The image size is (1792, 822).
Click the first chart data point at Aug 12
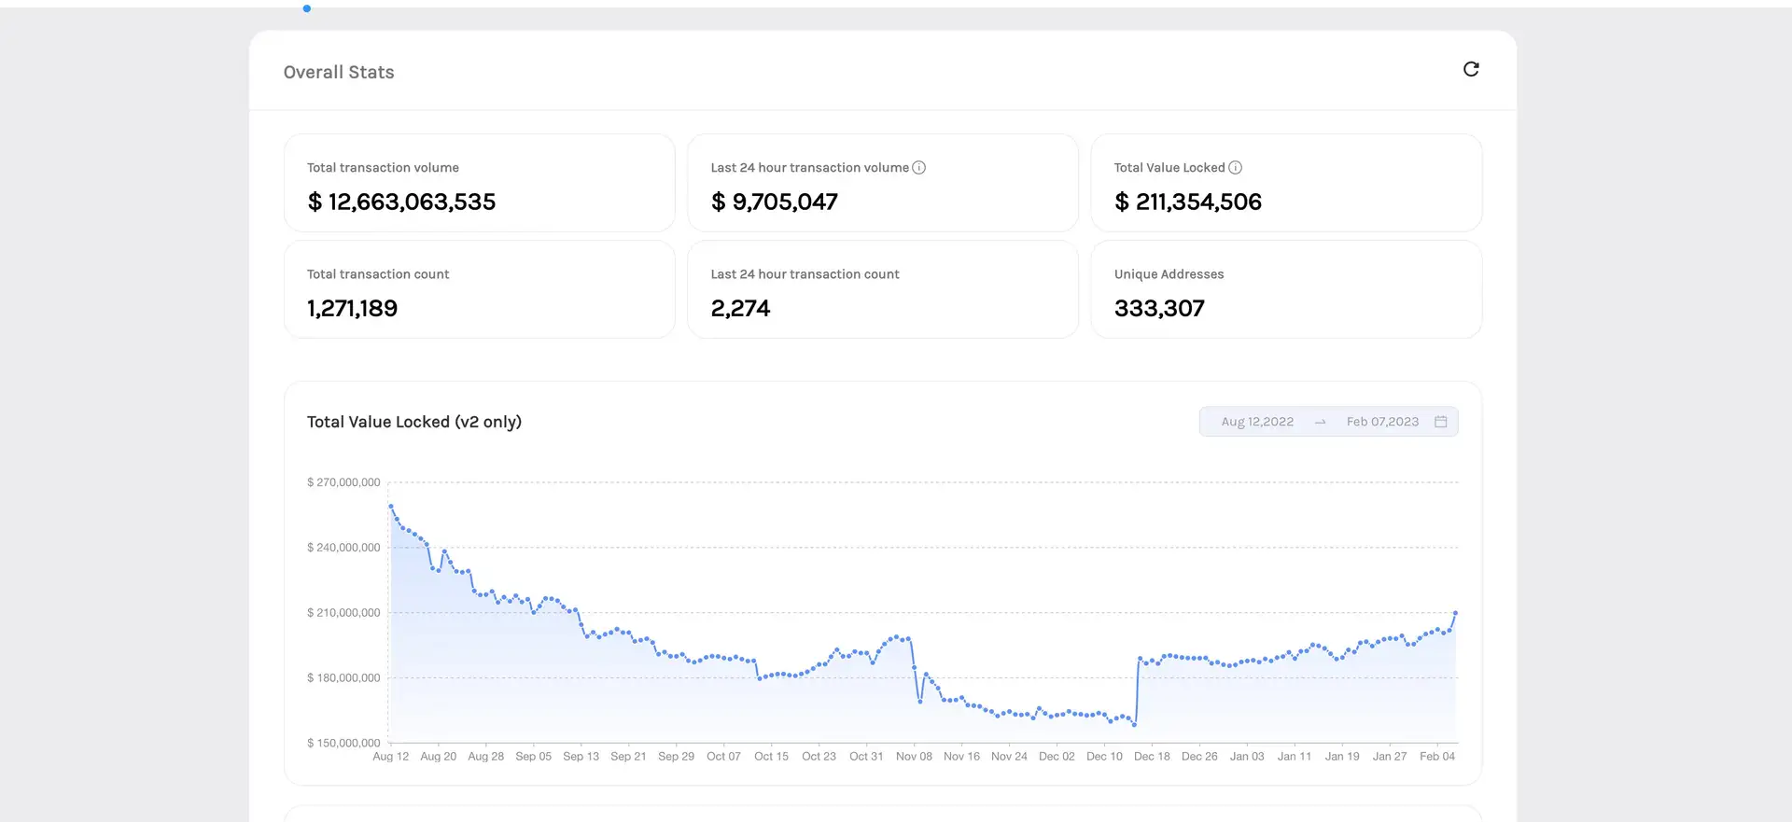pyautogui.click(x=390, y=507)
